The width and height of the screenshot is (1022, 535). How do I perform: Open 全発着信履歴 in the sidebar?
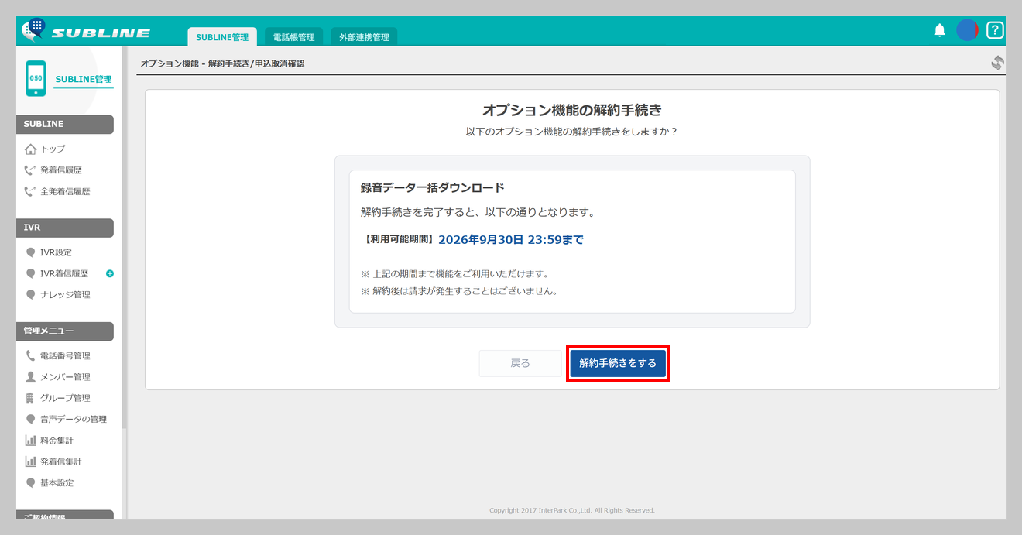coord(65,191)
